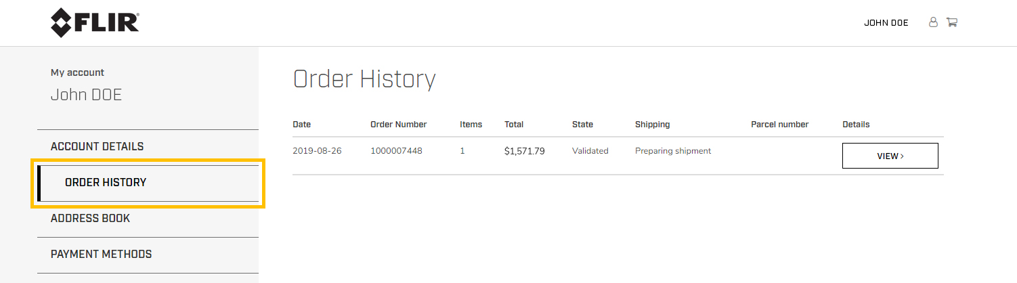Screen dimensions: 1017x283
Task: Click the Date column header
Action: pyautogui.click(x=301, y=125)
